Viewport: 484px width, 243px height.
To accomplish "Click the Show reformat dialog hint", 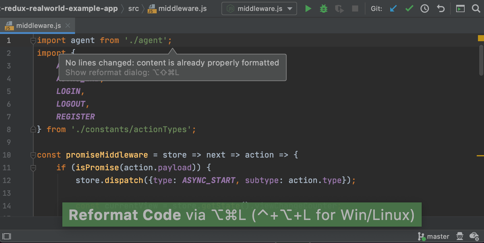I will pos(122,73).
